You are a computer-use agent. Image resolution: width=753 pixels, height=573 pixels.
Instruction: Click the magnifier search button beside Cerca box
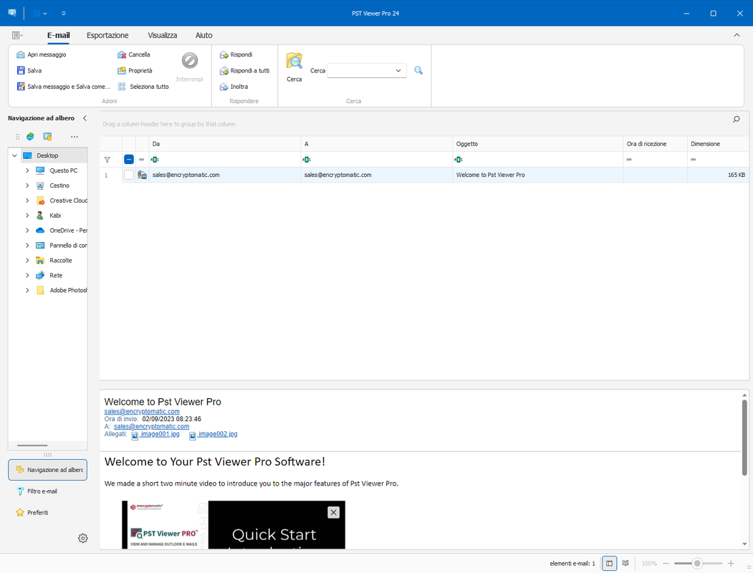(418, 70)
